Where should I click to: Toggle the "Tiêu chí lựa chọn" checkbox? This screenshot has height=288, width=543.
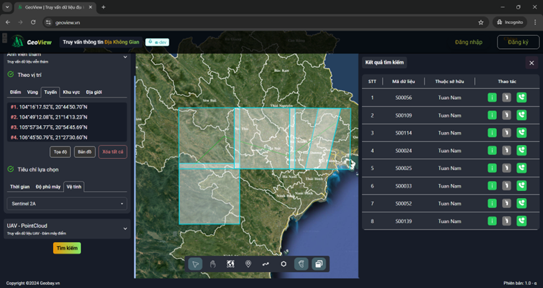click(x=10, y=169)
